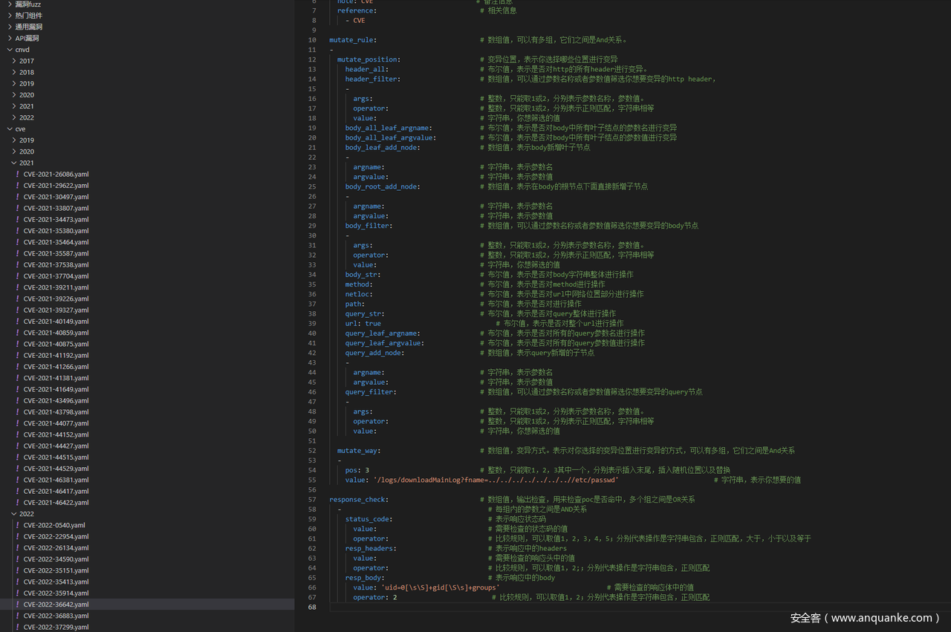
Task: Click line number 56 in the gutter
Action: point(312,490)
